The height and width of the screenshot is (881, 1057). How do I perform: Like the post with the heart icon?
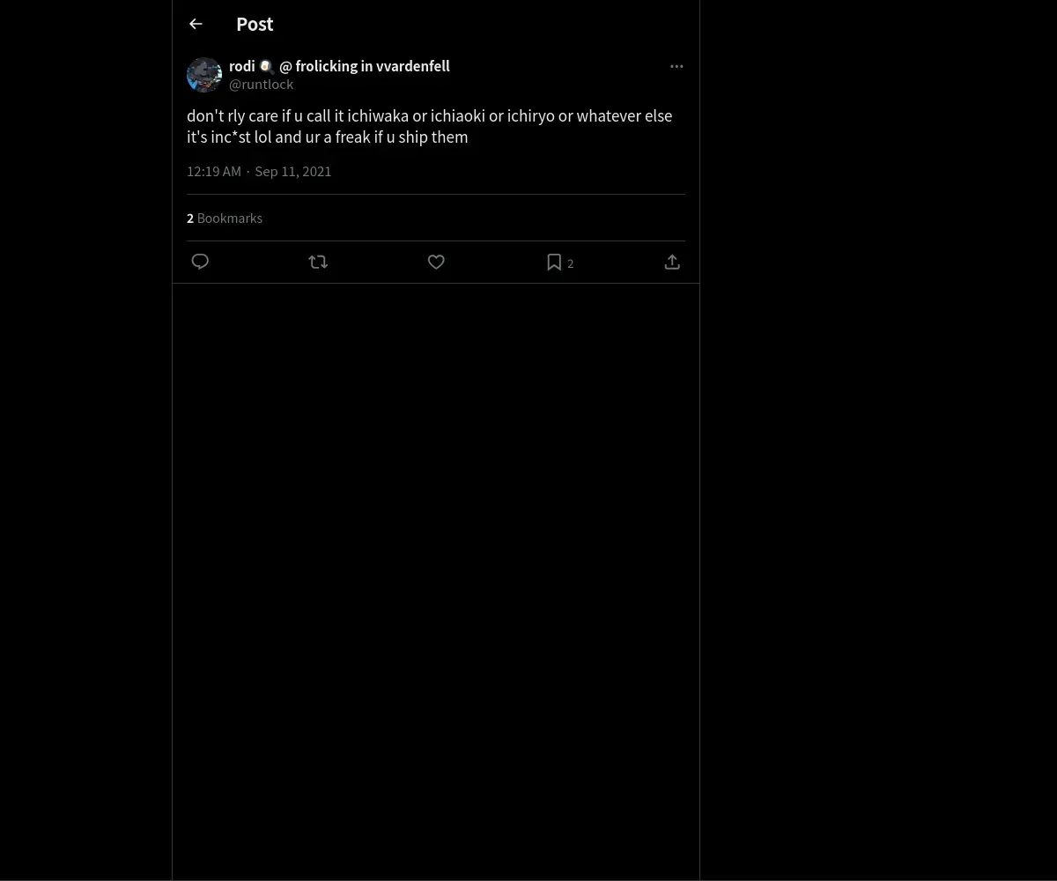(x=436, y=262)
